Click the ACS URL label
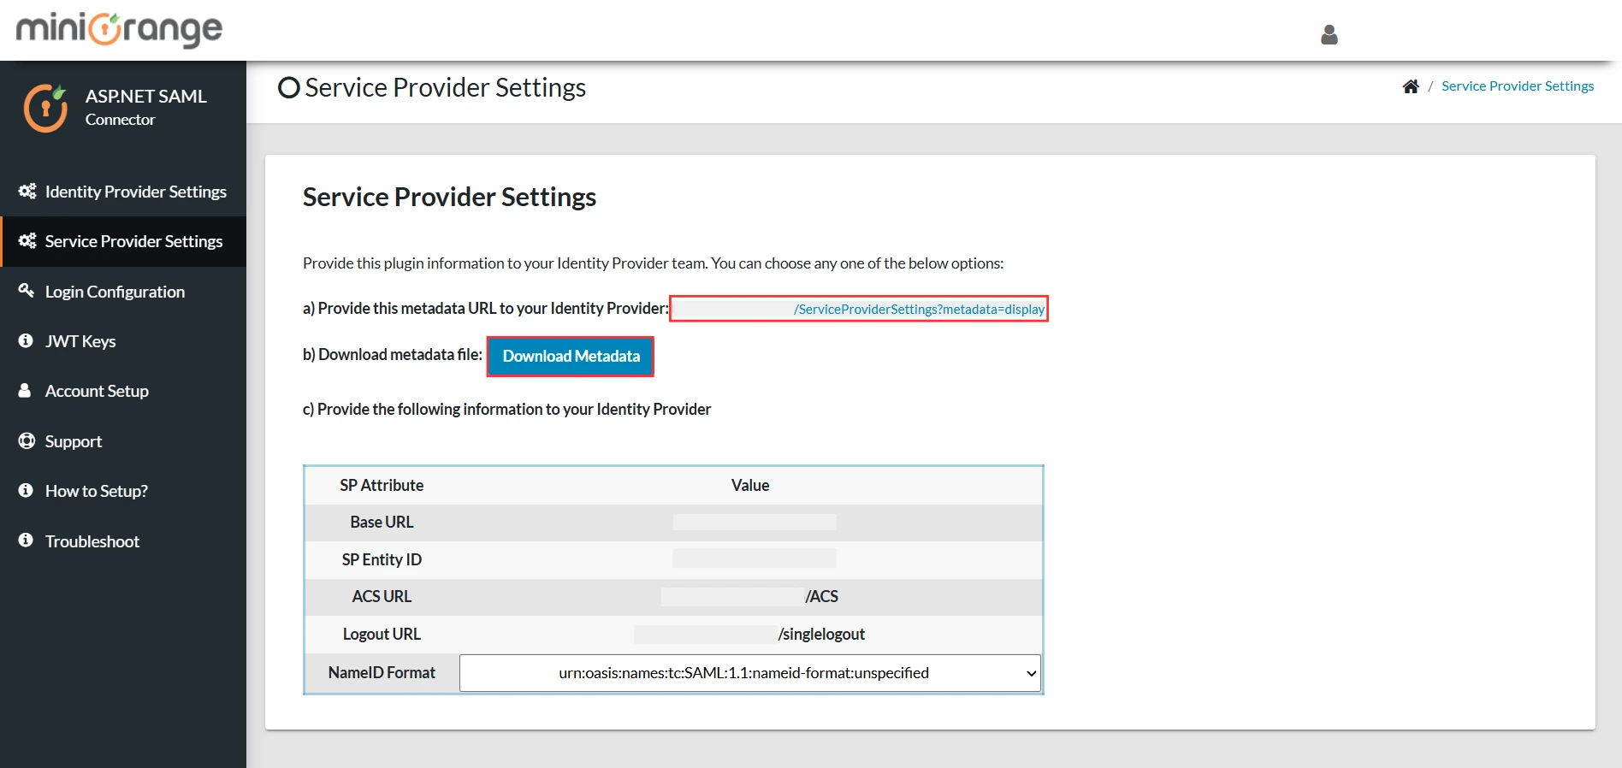This screenshot has height=768, width=1622. point(382,596)
